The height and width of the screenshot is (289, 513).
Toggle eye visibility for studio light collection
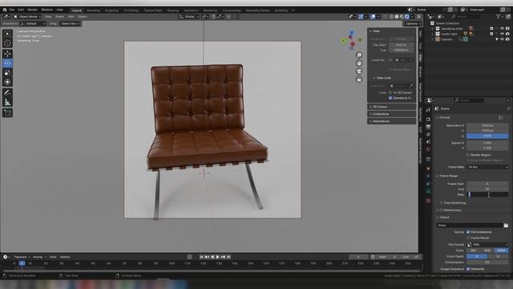503,34
